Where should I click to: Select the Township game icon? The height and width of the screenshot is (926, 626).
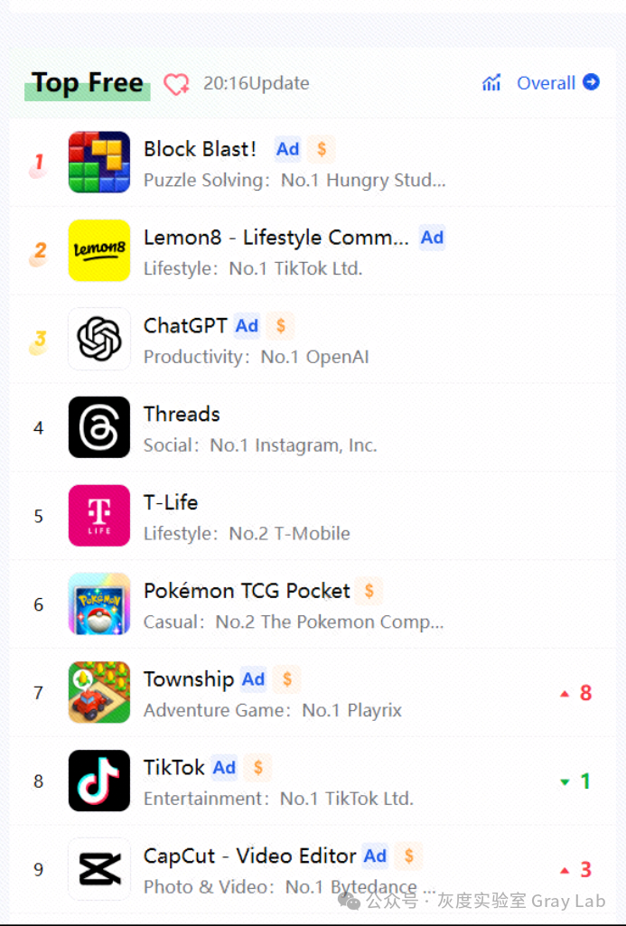99,693
